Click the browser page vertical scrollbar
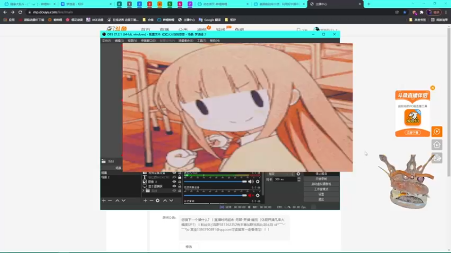 pos(449,102)
